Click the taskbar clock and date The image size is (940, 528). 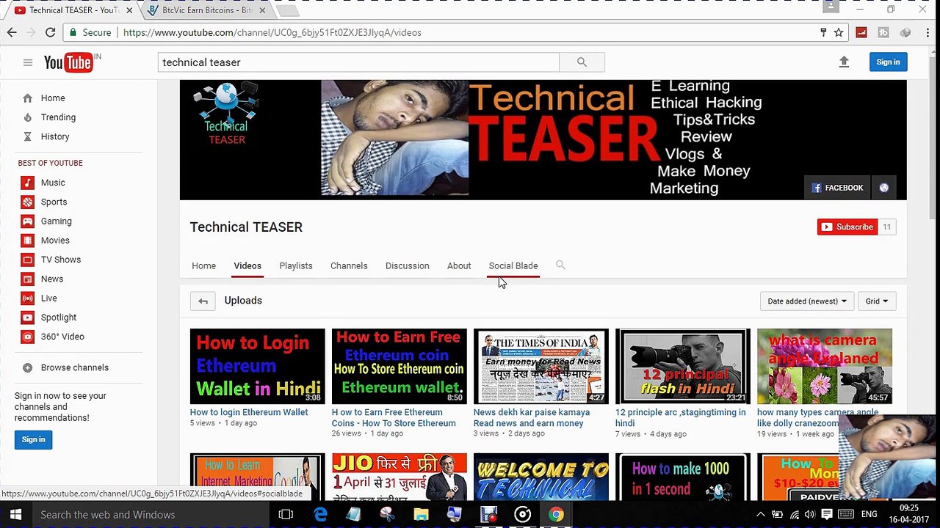tap(909, 514)
